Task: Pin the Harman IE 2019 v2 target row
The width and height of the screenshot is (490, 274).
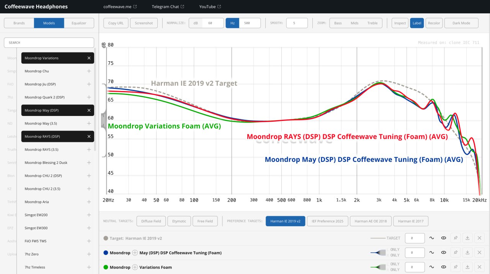Action: pyautogui.click(x=456, y=238)
